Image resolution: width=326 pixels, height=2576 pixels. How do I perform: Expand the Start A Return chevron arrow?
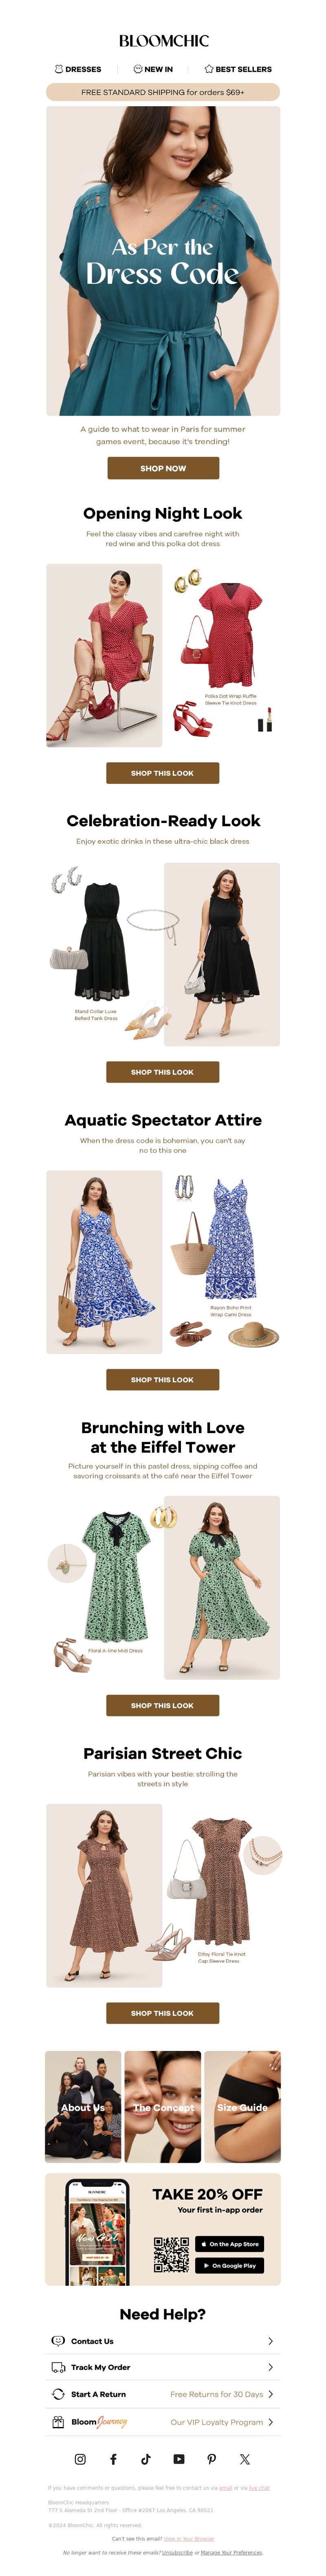(x=271, y=2394)
